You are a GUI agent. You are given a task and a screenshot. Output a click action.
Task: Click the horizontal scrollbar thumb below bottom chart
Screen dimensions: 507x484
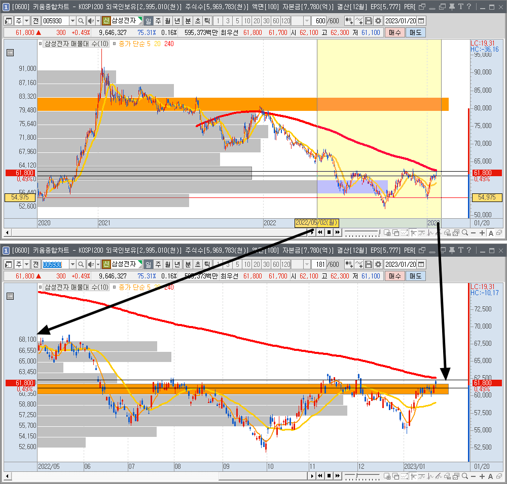pyautogui.click(x=263, y=476)
